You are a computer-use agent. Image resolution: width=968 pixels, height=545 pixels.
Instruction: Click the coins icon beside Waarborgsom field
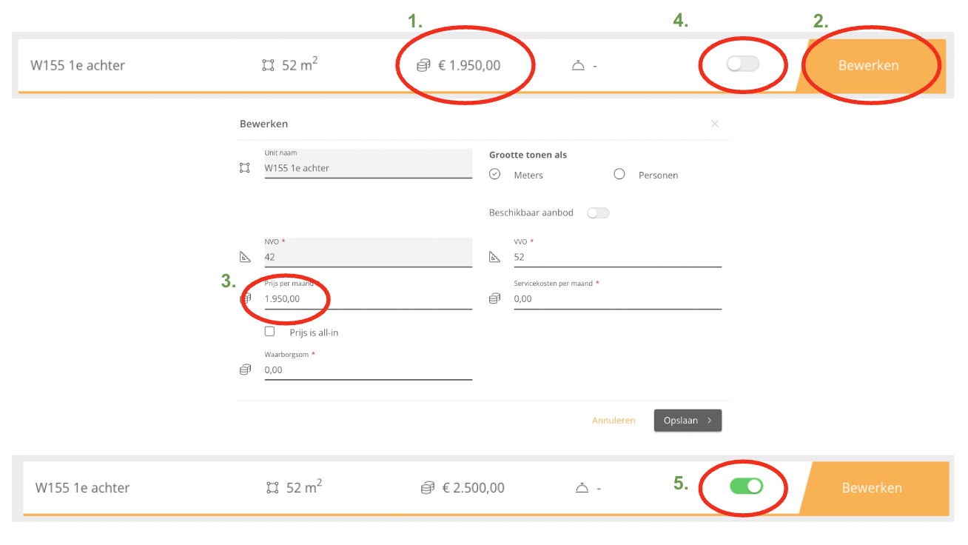pyautogui.click(x=245, y=370)
